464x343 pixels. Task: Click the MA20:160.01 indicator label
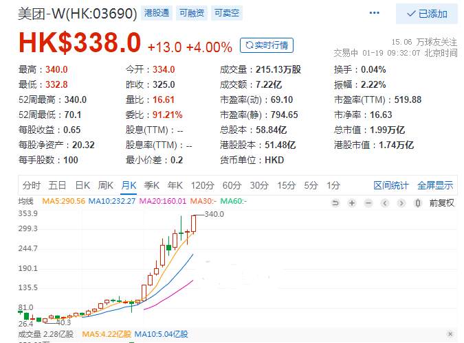[163, 201]
